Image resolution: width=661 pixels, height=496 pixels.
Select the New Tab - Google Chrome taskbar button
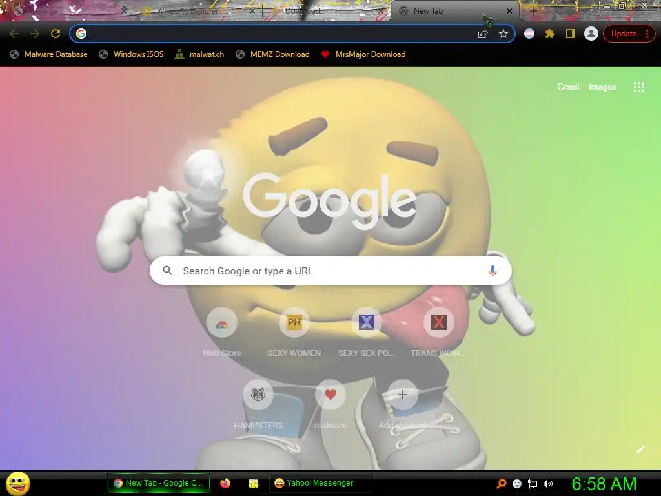[x=159, y=483]
